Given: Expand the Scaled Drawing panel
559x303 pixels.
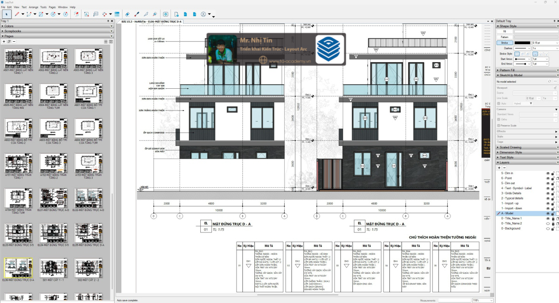Looking at the screenshot, I should click(527, 147).
